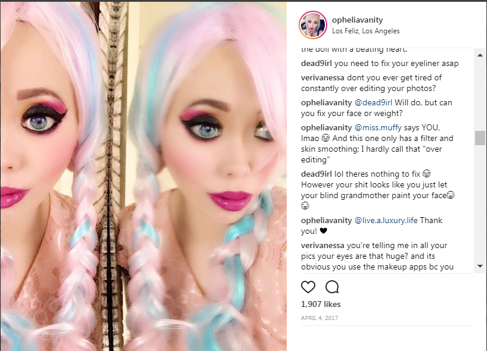Open opheliavanity's name on the 'says YOU' reply
The image size is (487, 351).
326,127
